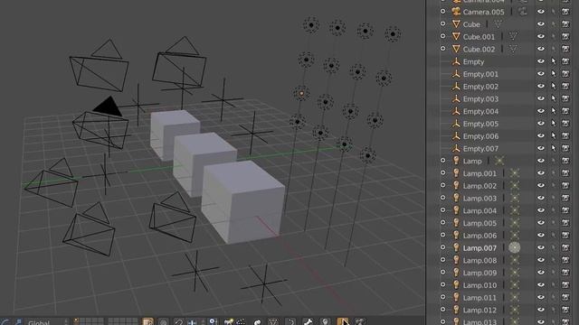Open the Global transform orientation dropdown
The width and height of the screenshot is (579, 325).
(48, 322)
